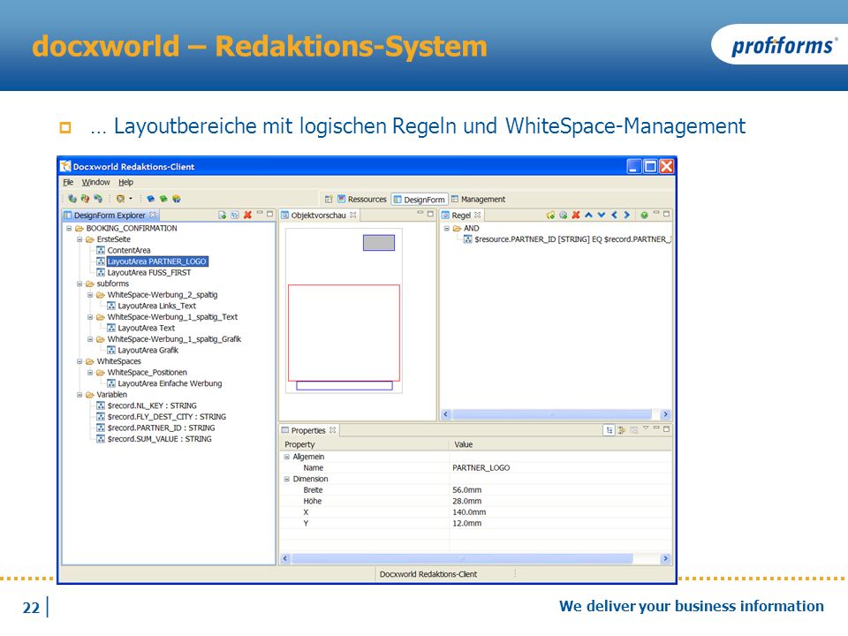Click the yellow-blue globe toolbar icon
Viewport: 848px width, 636px height.
(177, 199)
